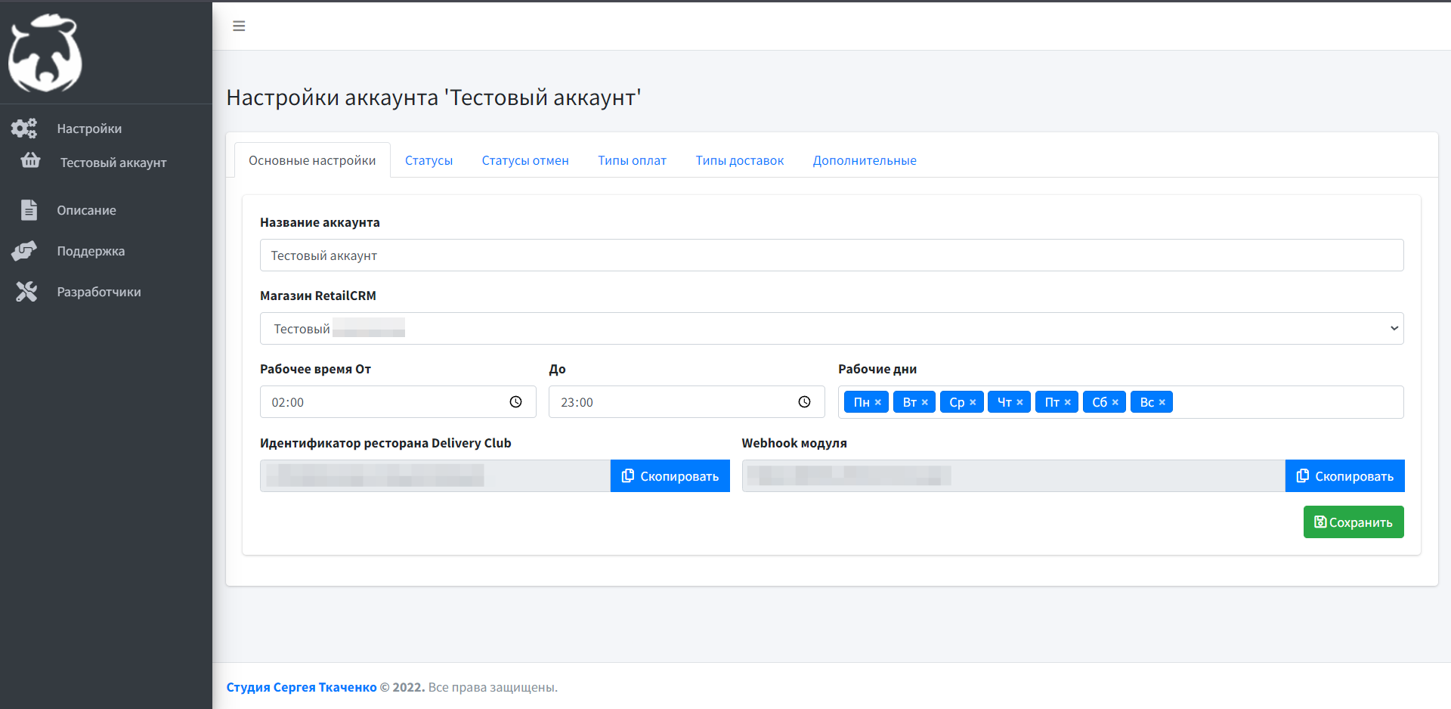Click the tools icon next to Разработчики

tap(26, 292)
